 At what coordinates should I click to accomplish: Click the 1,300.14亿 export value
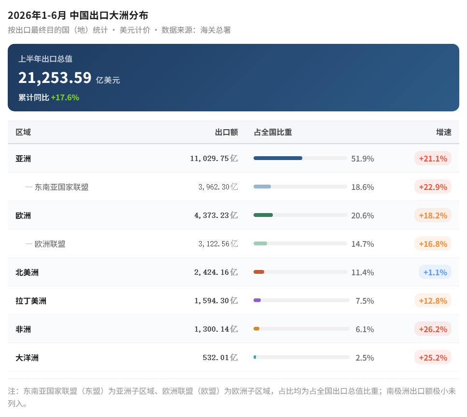point(216,329)
